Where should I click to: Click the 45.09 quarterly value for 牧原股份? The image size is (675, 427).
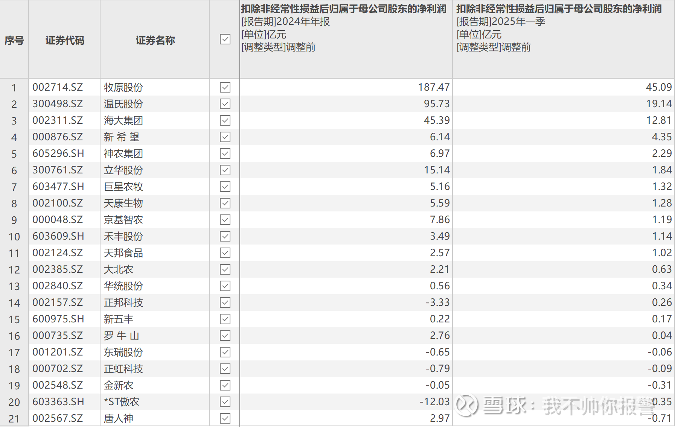pyautogui.click(x=659, y=87)
